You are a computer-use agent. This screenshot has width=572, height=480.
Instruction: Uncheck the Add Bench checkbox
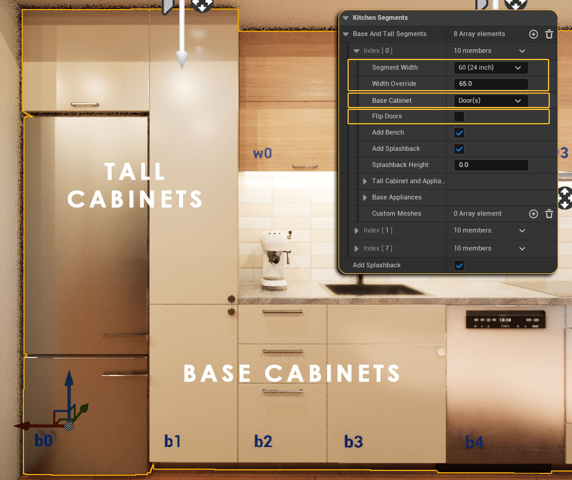pyautogui.click(x=459, y=133)
